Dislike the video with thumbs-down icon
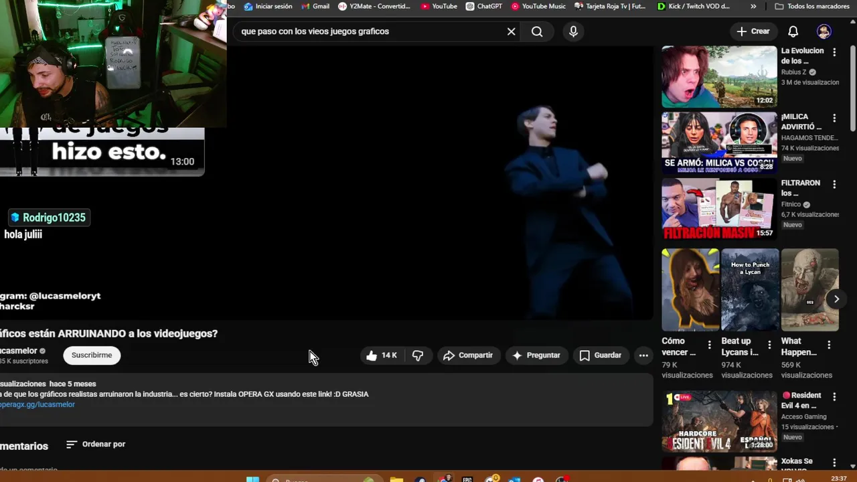Screen dimensions: 857x482 tap(418, 355)
